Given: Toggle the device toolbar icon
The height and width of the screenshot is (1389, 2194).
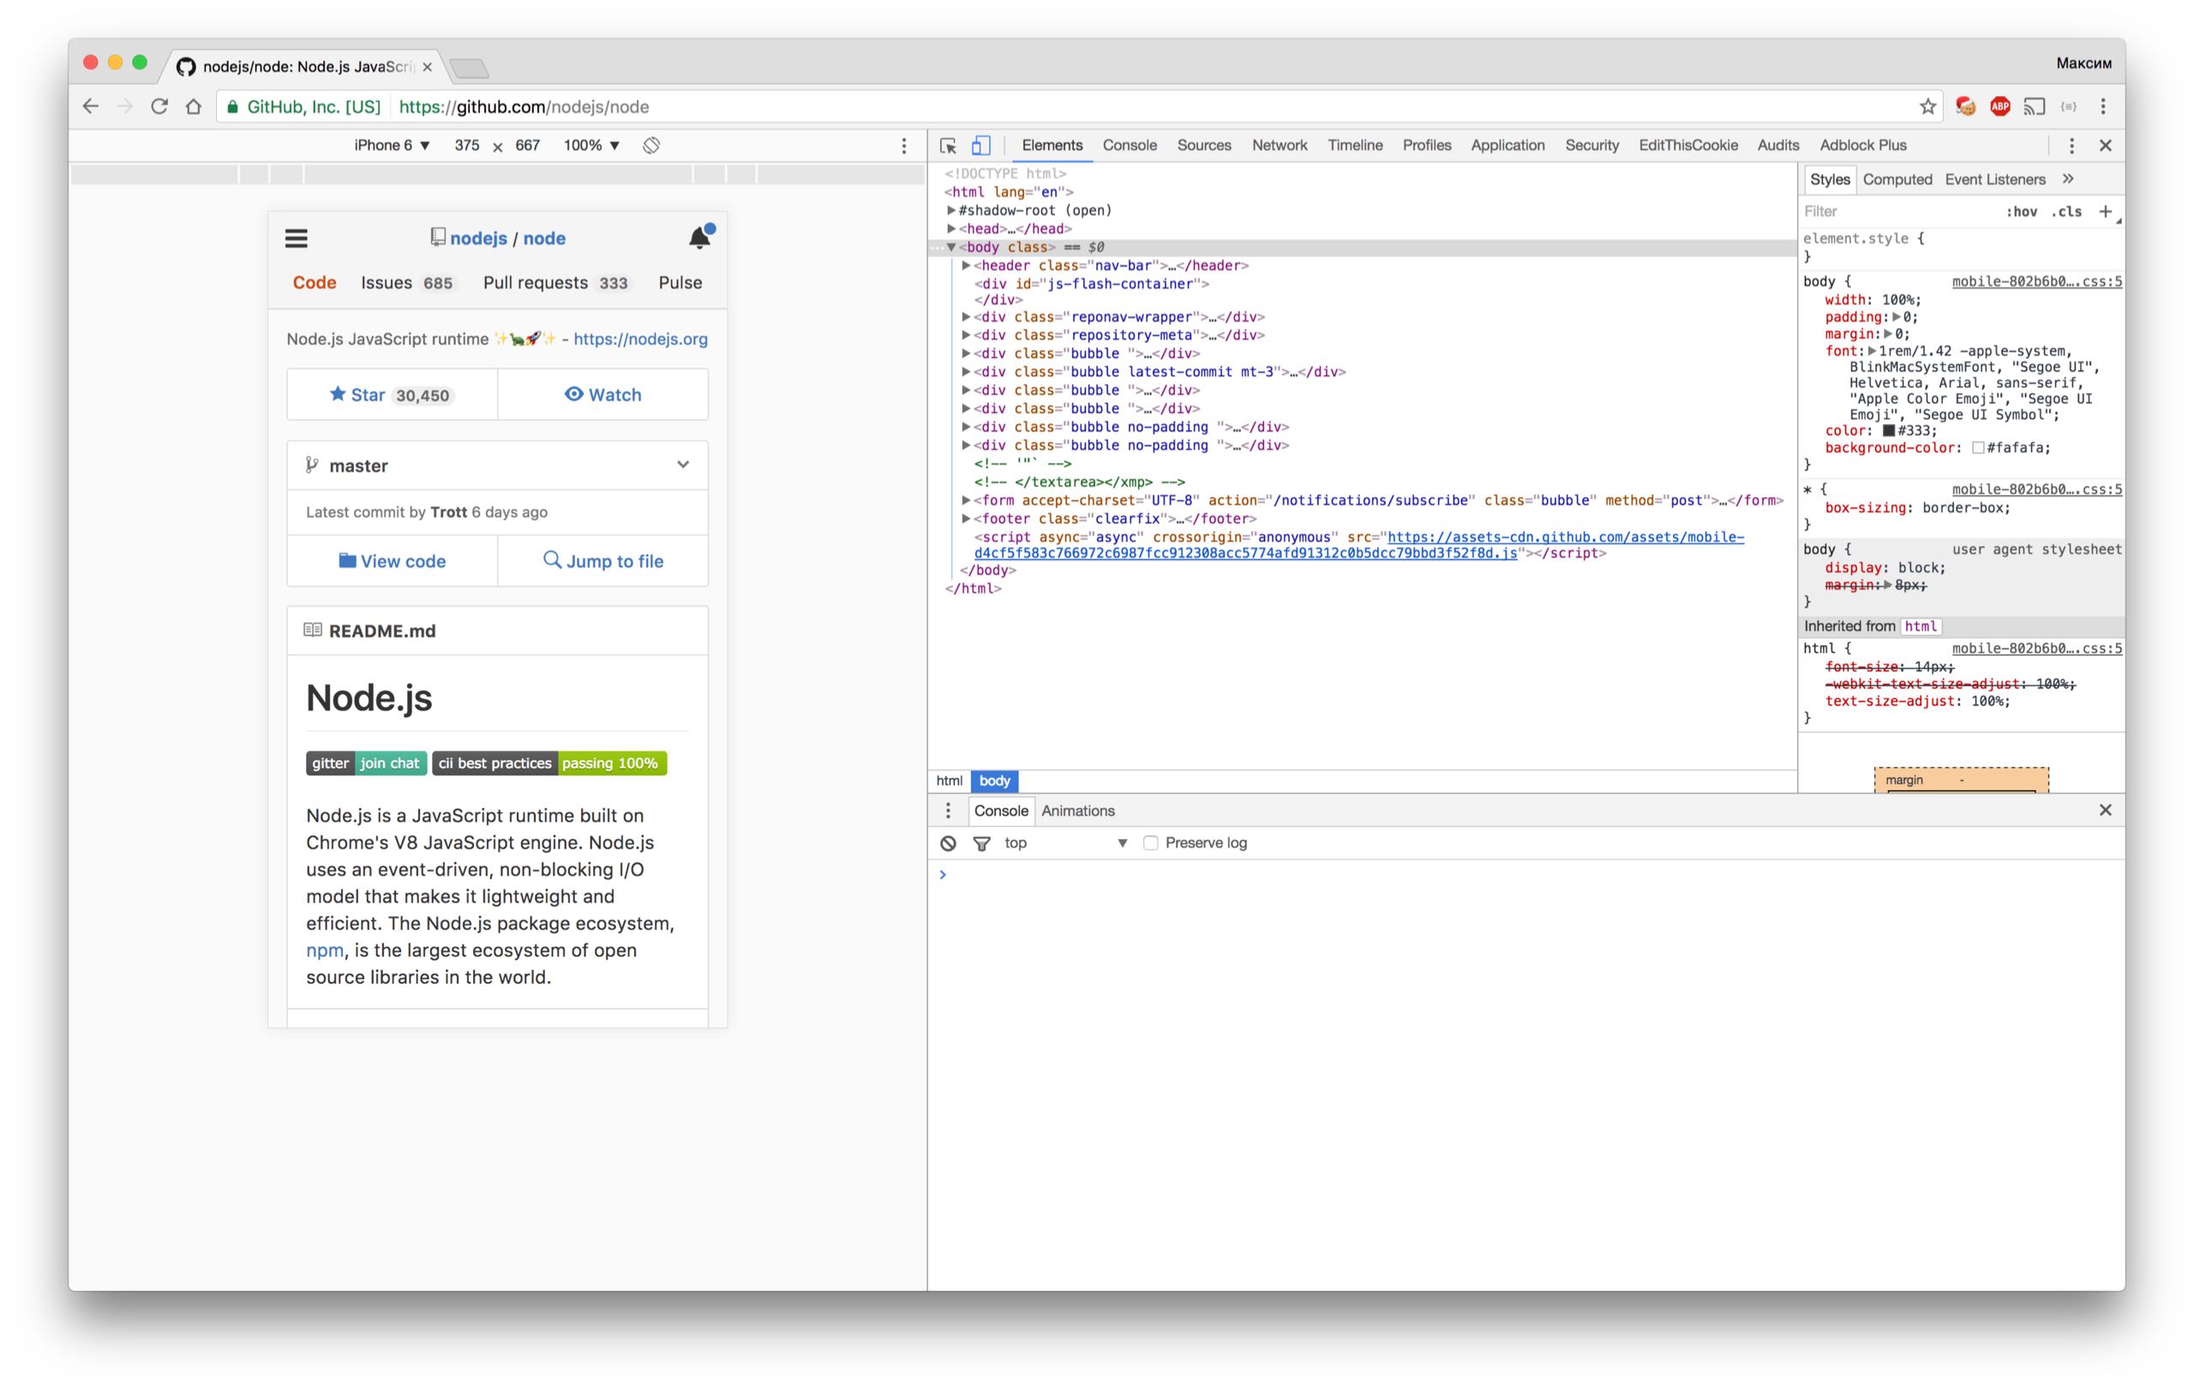Looking at the screenshot, I should (x=980, y=146).
